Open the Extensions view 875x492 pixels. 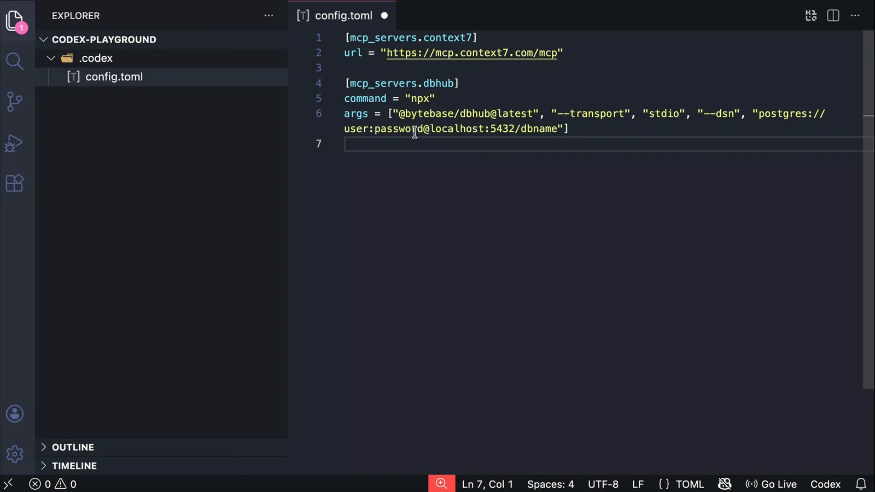pos(15,183)
